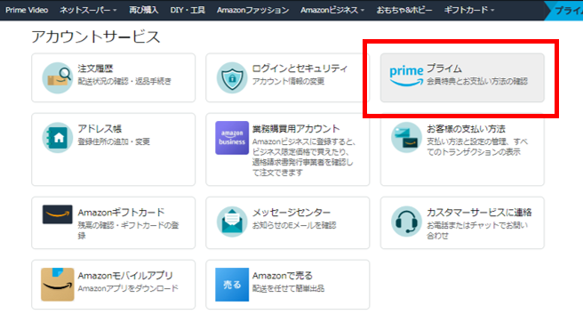583x322 pixels.
Task: Open お客様の支払い方法 heading
Action: coord(466,129)
